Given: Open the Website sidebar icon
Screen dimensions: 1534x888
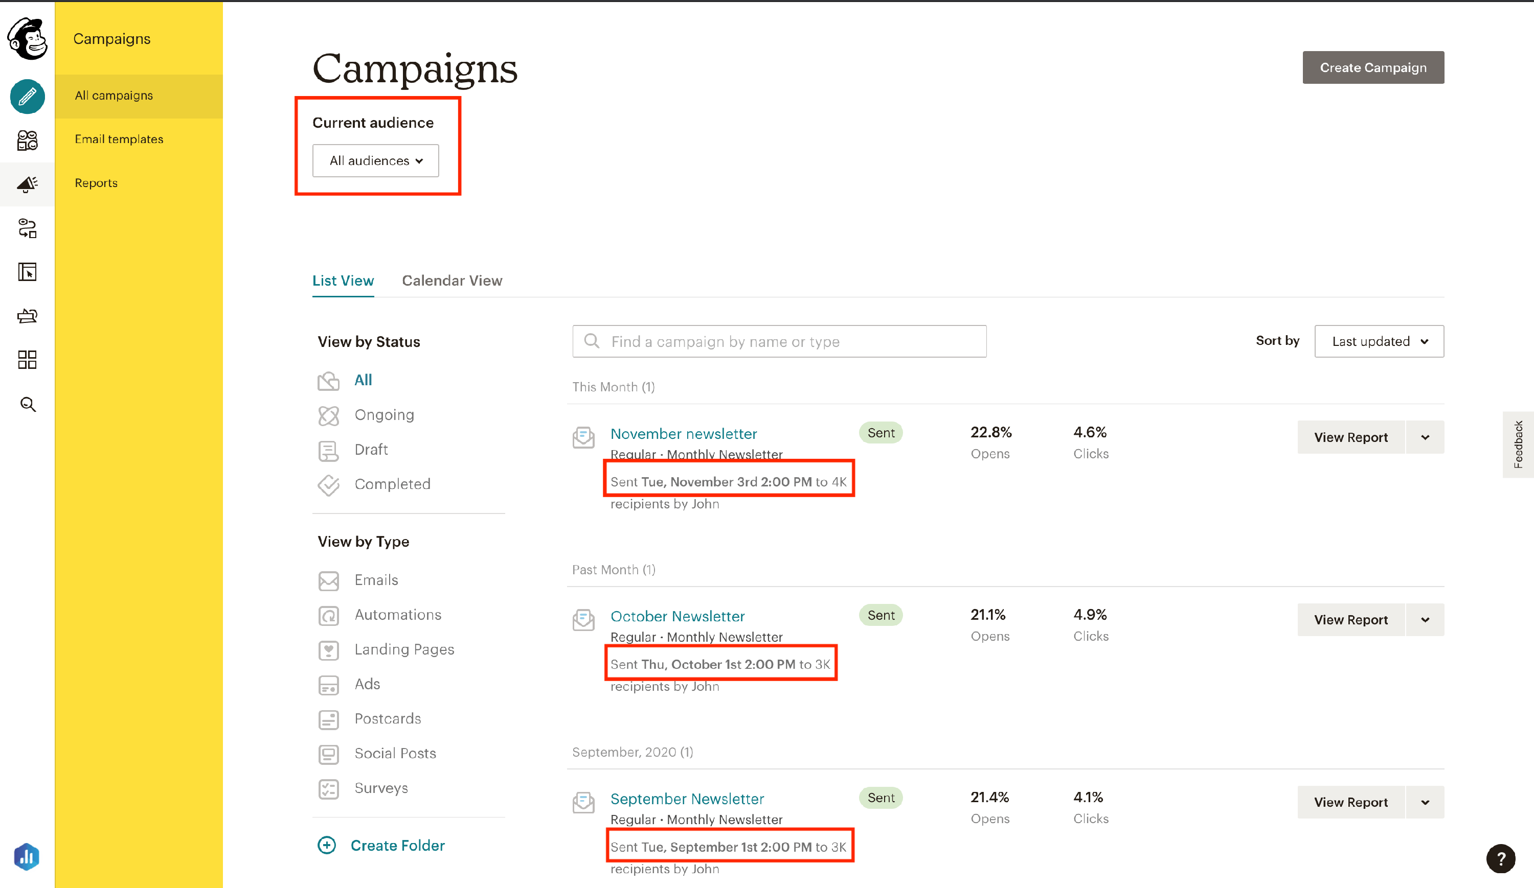Looking at the screenshot, I should 27,272.
